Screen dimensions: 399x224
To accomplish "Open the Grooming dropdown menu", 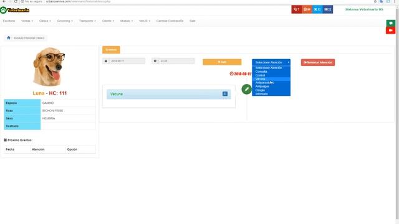I will point(65,21).
